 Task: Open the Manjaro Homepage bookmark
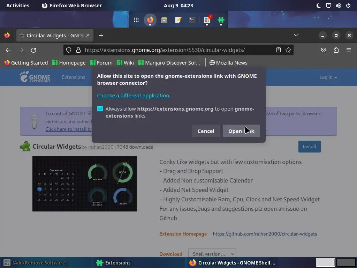click(x=69, y=63)
